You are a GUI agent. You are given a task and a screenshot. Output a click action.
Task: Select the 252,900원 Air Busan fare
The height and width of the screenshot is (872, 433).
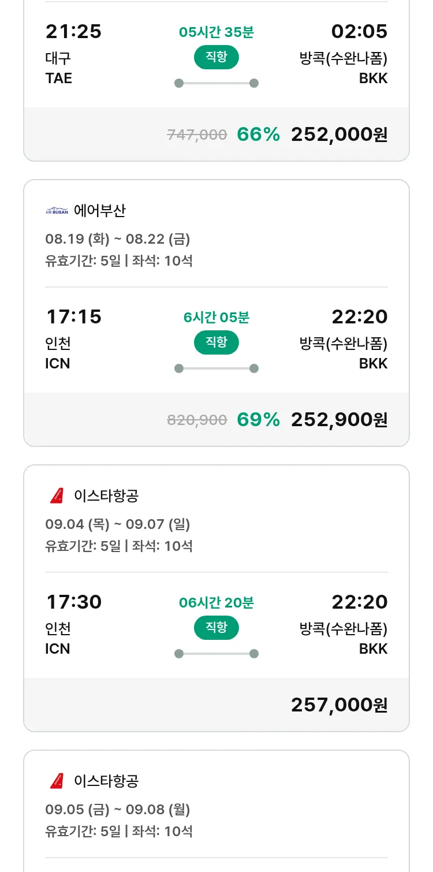click(339, 420)
